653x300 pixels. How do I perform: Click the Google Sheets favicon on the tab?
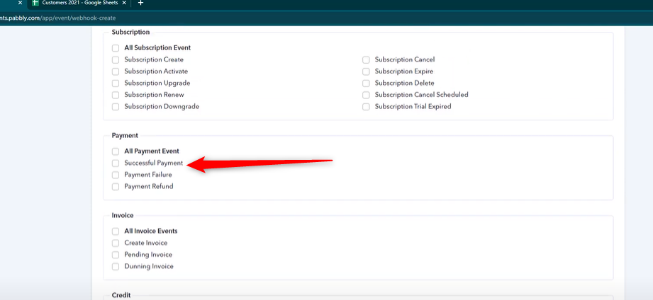(x=35, y=3)
